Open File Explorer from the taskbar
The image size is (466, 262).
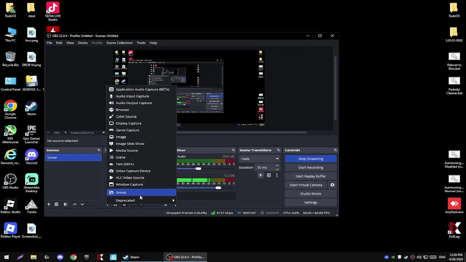coord(33,257)
